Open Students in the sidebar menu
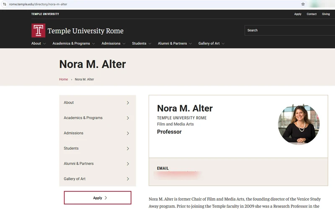335x209 pixels. click(x=71, y=148)
